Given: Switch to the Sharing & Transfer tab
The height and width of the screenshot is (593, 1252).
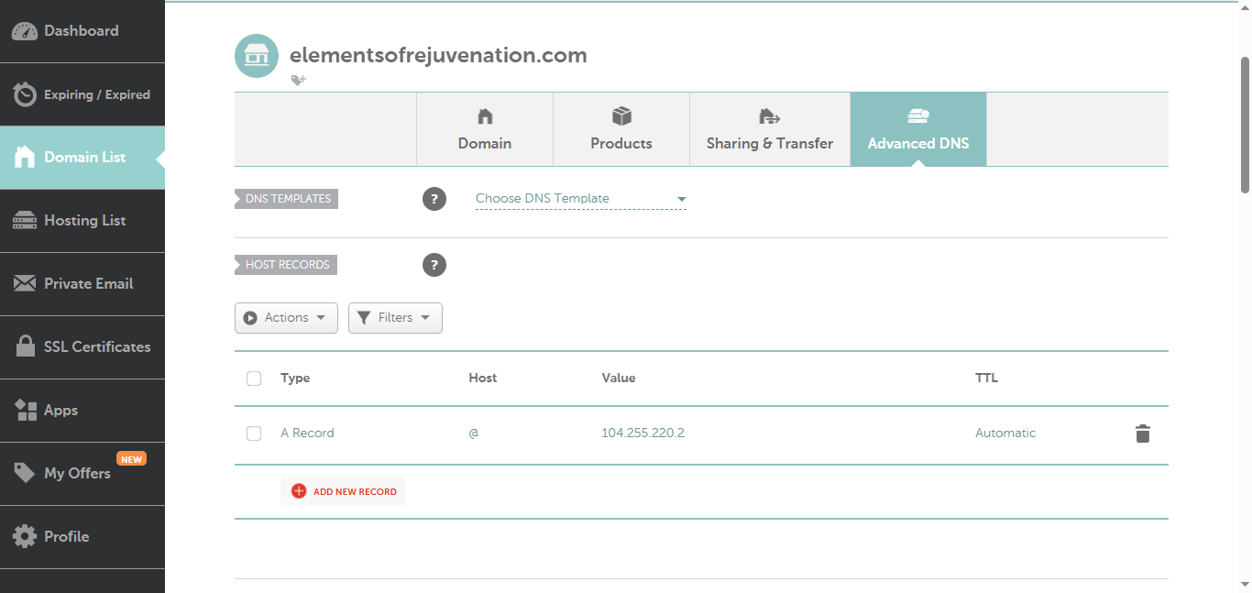Looking at the screenshot, I should [770, 129].
